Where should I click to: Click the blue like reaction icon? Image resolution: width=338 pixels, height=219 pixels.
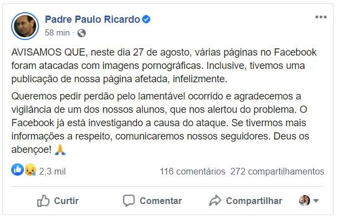pos(17,170)
